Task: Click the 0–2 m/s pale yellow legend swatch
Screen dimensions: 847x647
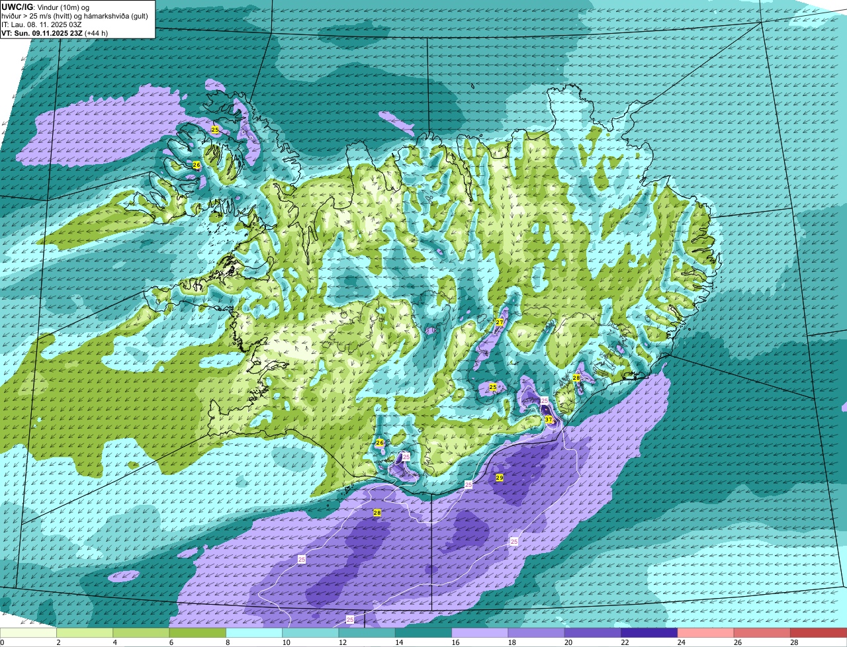Action: [x=28, y=632]
